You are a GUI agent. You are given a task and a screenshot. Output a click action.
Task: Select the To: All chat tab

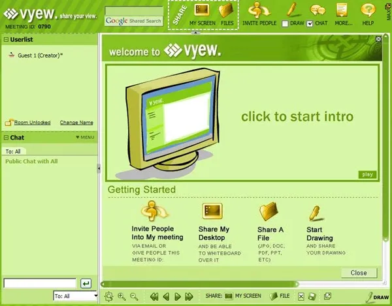13,151
